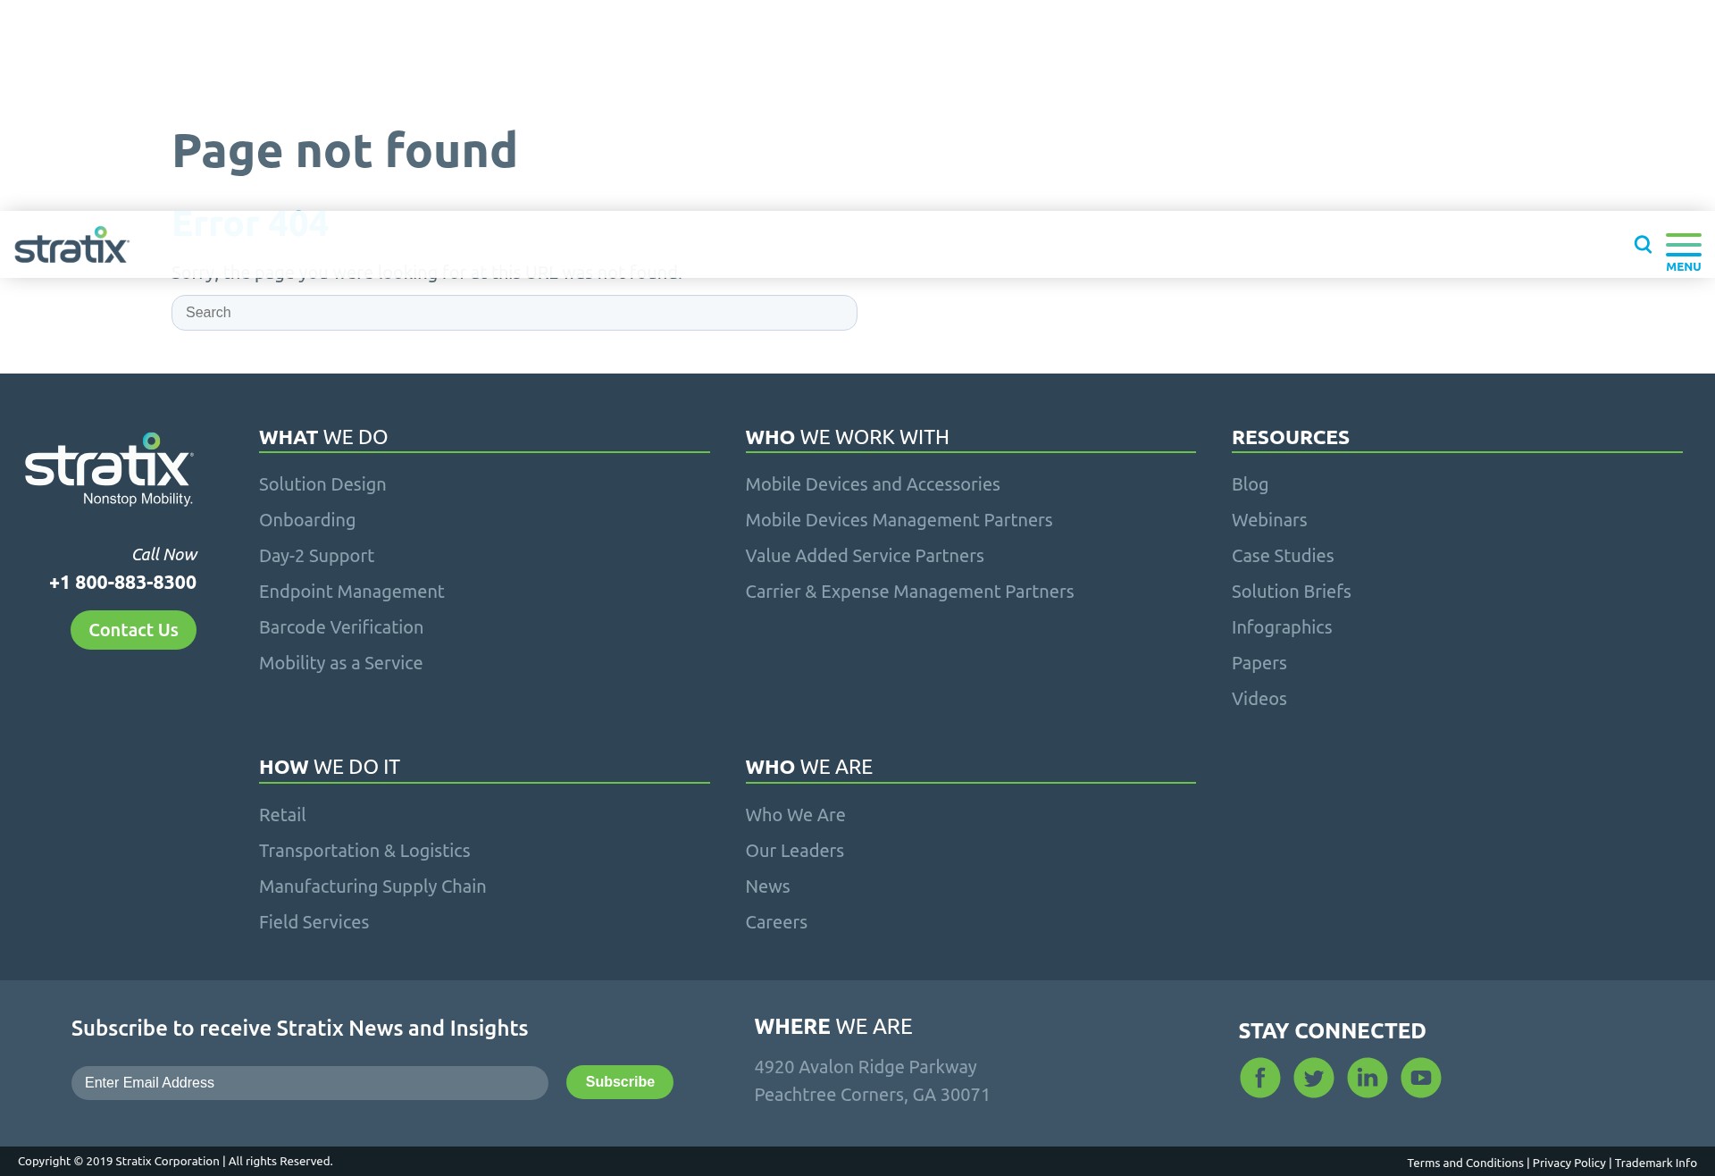Open the Videos link
Screen dimensions: 1715x1176
(x=1259, y=699)
